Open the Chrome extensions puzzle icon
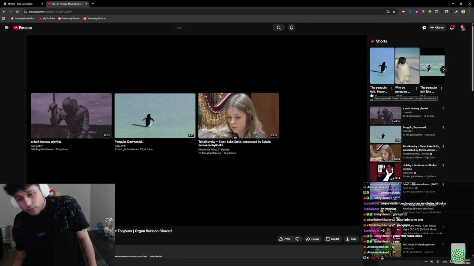The image size is (474, 266). (437, 11)
